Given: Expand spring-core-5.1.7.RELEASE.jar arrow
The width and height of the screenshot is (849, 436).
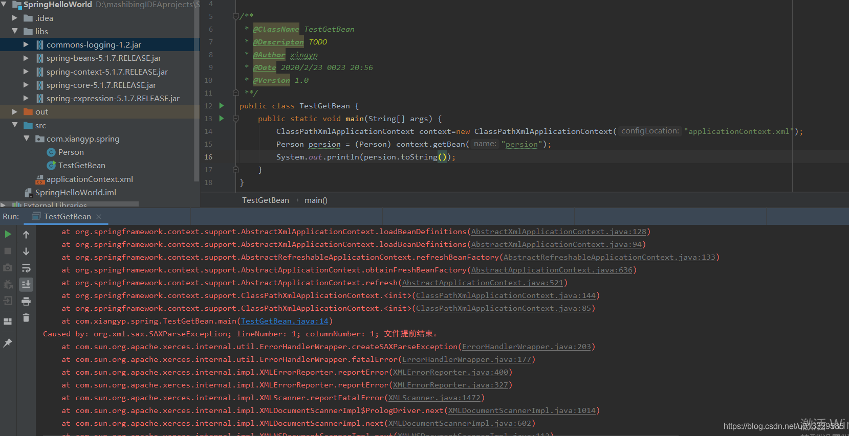Looking at the screenshot, I should coord(26,85).
